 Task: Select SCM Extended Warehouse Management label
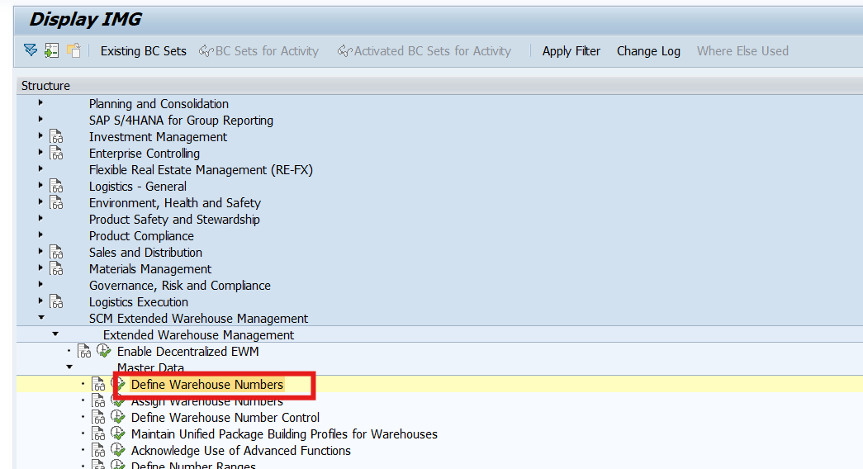(199, 318)
